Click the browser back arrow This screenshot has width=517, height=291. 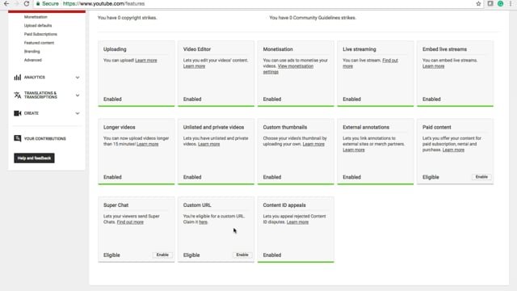(x=6, y=3)
